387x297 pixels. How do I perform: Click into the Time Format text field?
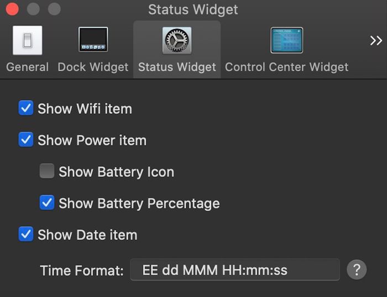click(234, 271)
